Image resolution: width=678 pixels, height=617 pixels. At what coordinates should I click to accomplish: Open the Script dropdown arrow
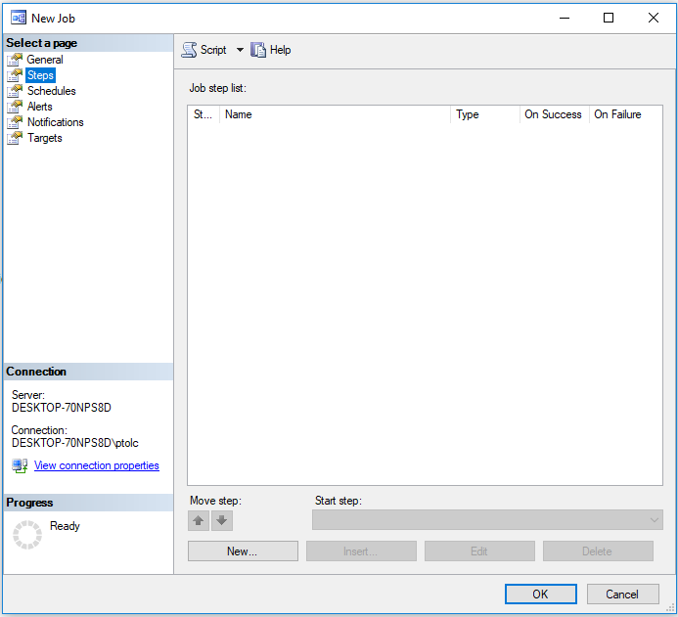point(240,50)
